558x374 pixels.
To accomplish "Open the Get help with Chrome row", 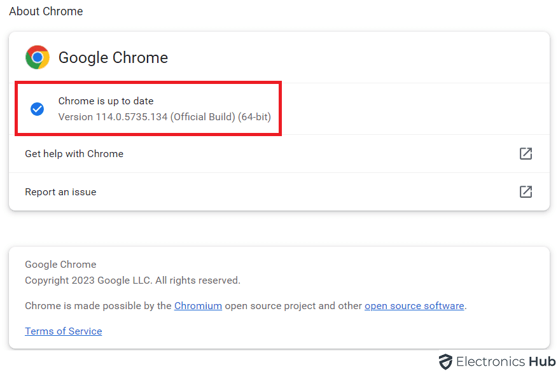I will click(74, 153).
